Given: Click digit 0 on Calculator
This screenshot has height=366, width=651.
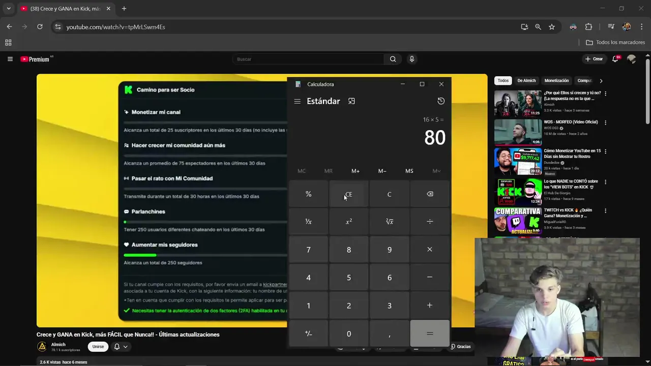Looking at the screenshot, I should [349, 333].
